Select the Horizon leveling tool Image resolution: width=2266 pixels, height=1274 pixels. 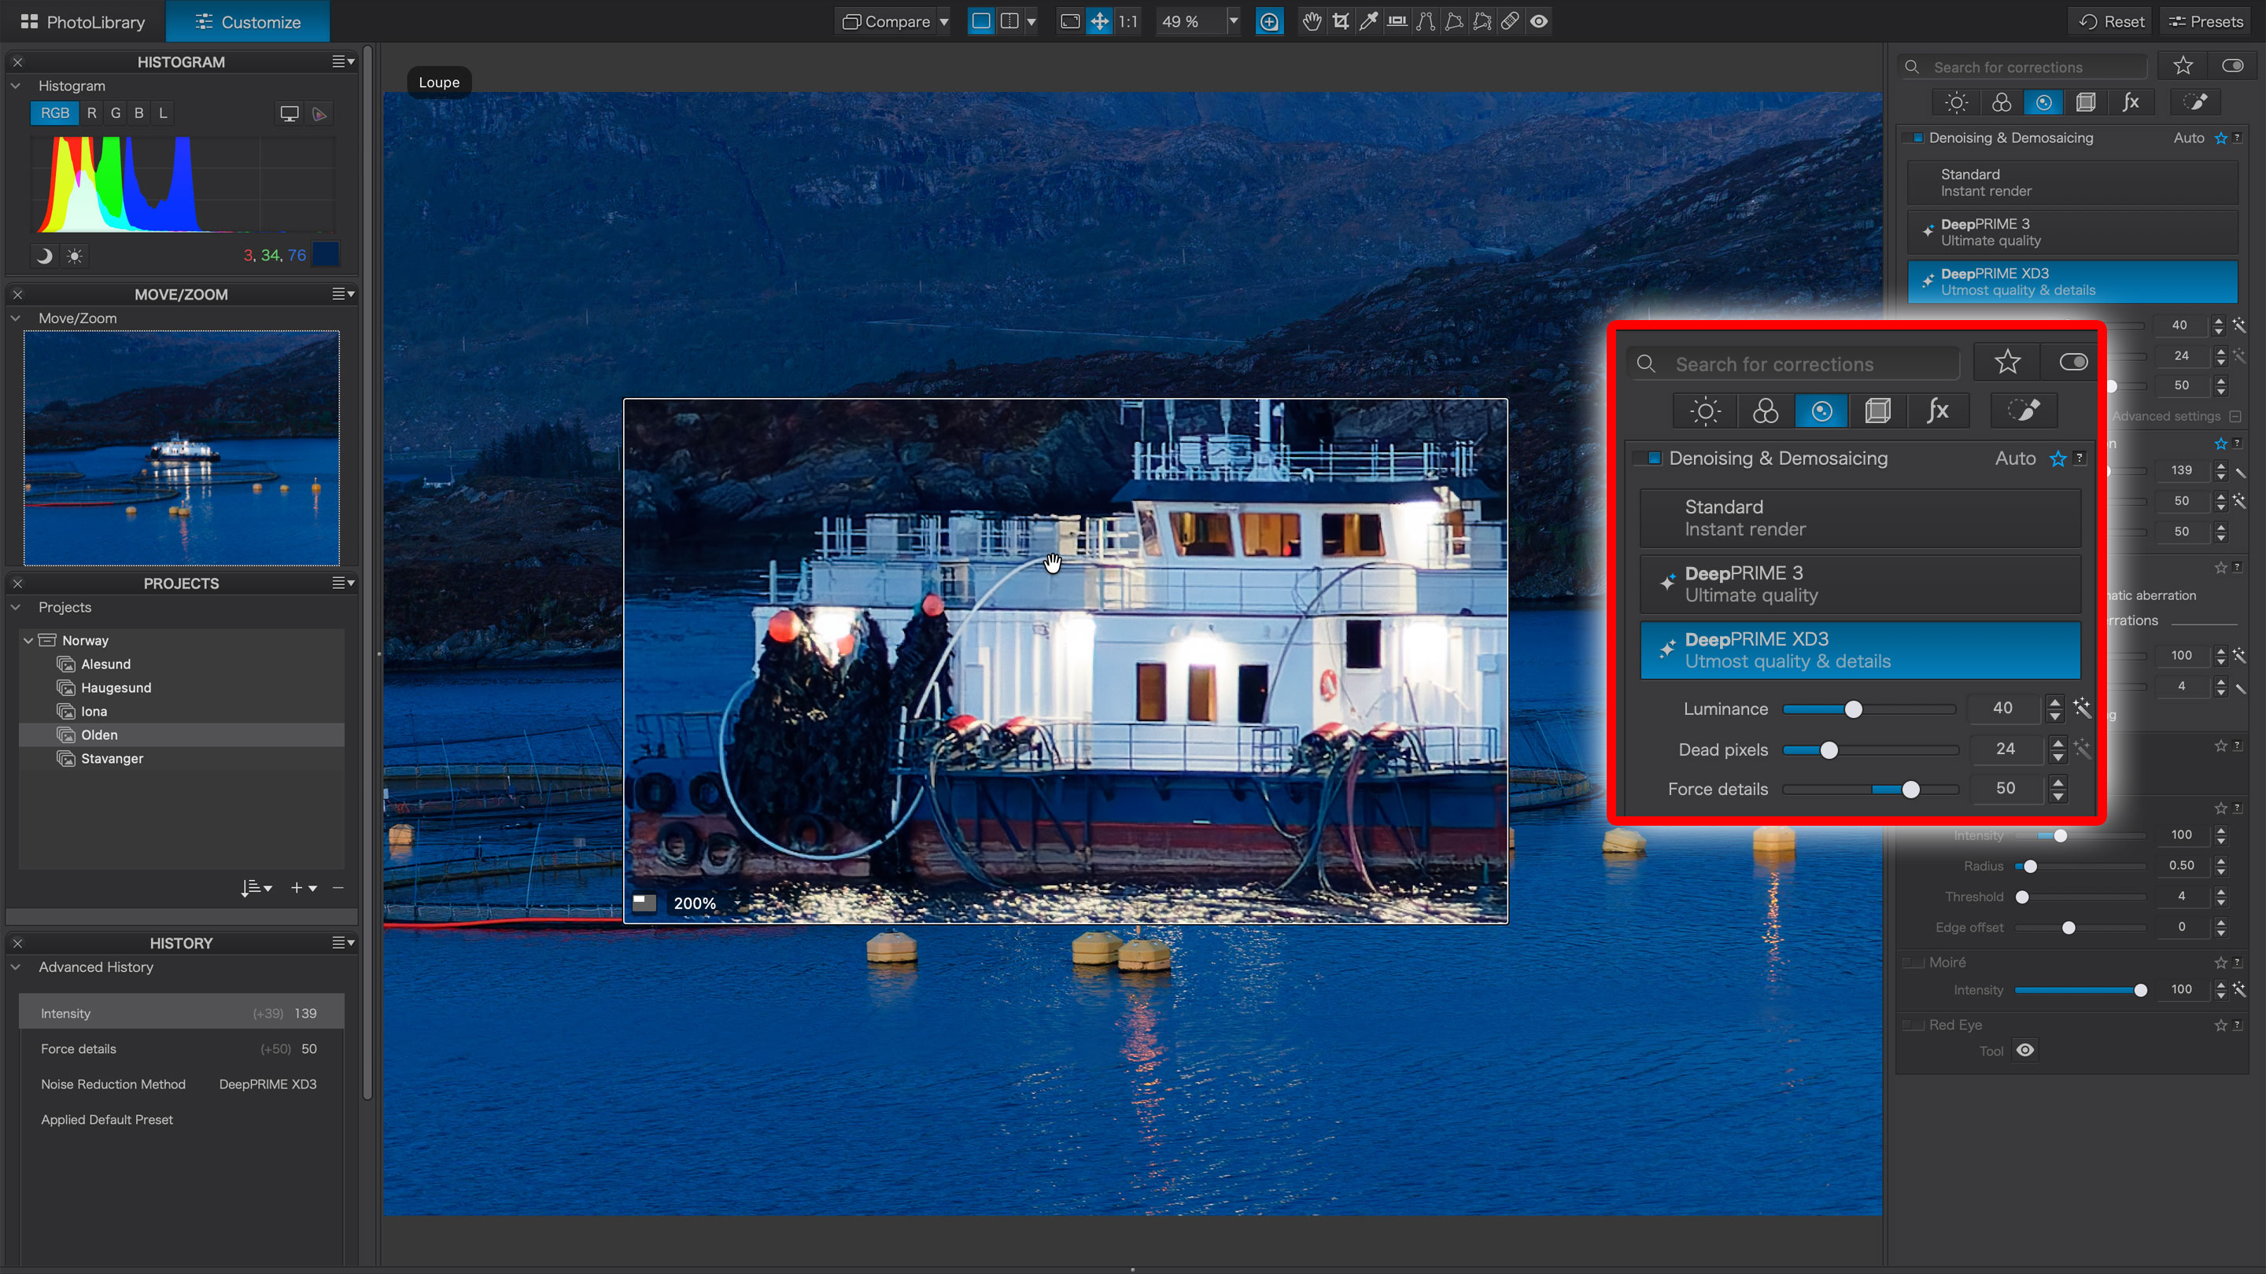click(1397, 21)
